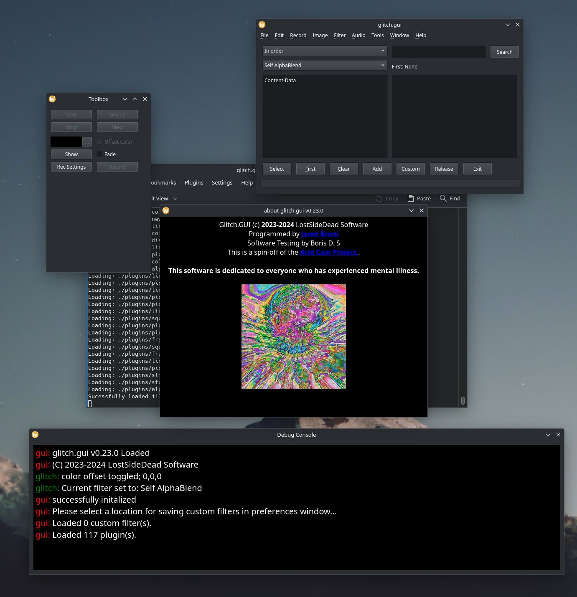Click the Step button in Toolbox
Image resolution: width=577 pixels, height=597 pixels.
click(x=117, y=127)
